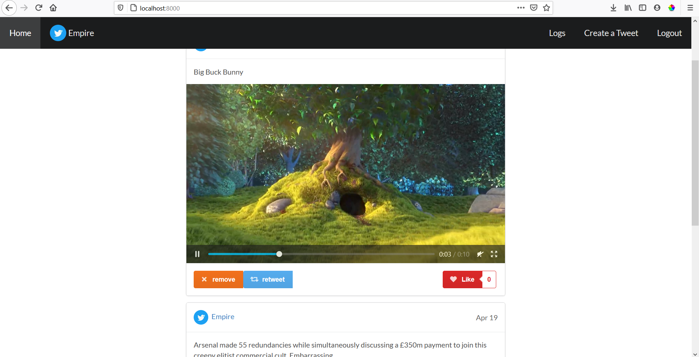699x357 pixels.
Task: Bookmark this page with the star
Action: [546, 8]
